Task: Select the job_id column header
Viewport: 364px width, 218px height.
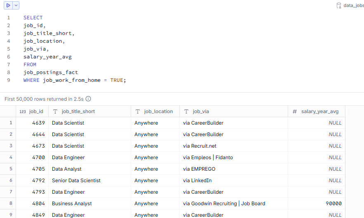Action: point(32,111)
